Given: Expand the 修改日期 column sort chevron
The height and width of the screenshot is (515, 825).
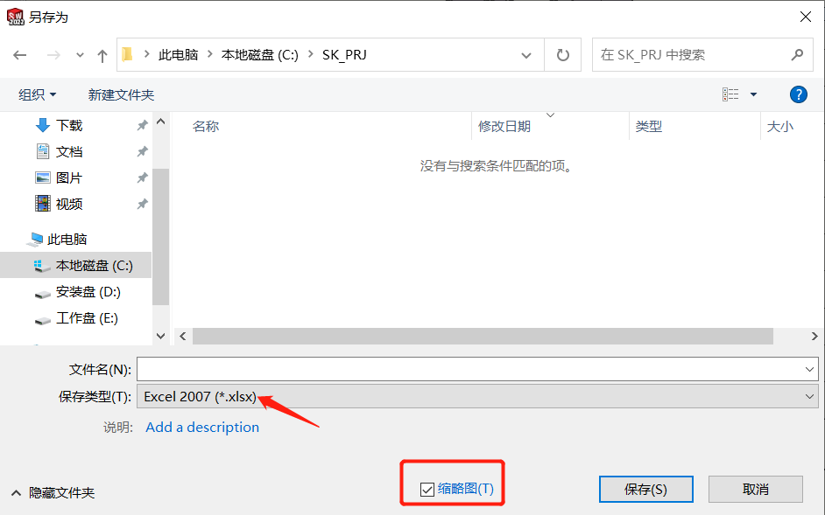Looking at the screenshot, I should (x=551, y=114).
